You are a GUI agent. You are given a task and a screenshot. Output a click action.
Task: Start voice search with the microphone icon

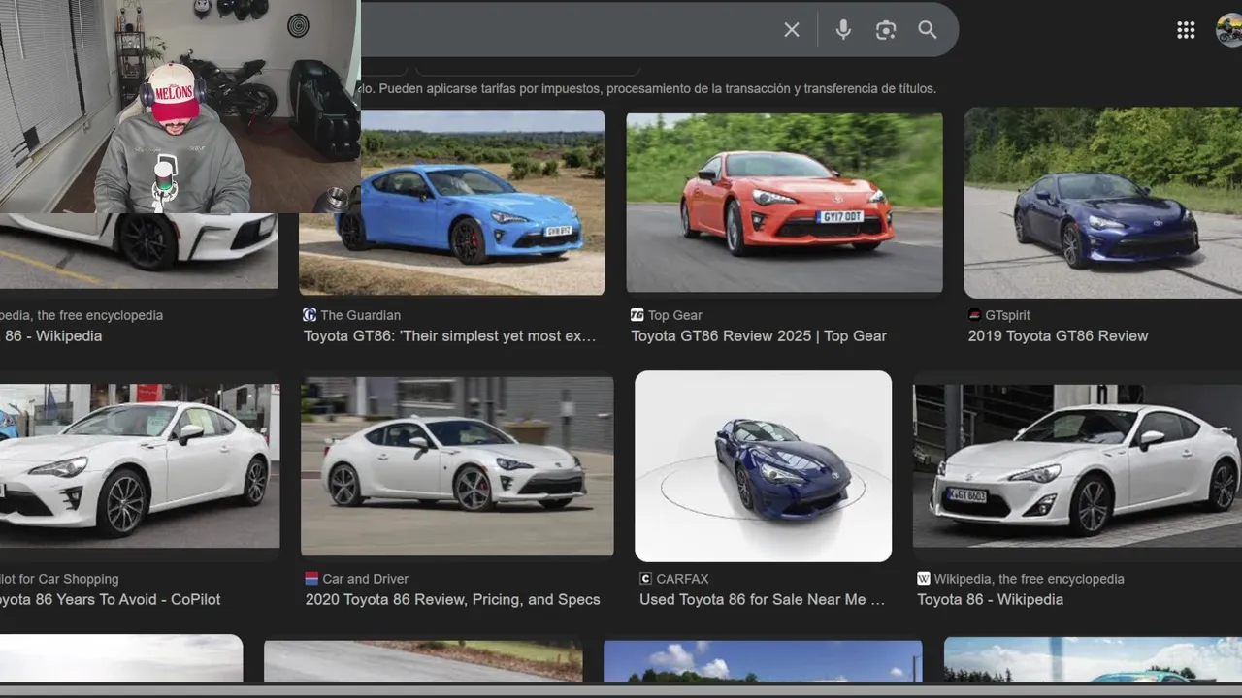point(843,30)
